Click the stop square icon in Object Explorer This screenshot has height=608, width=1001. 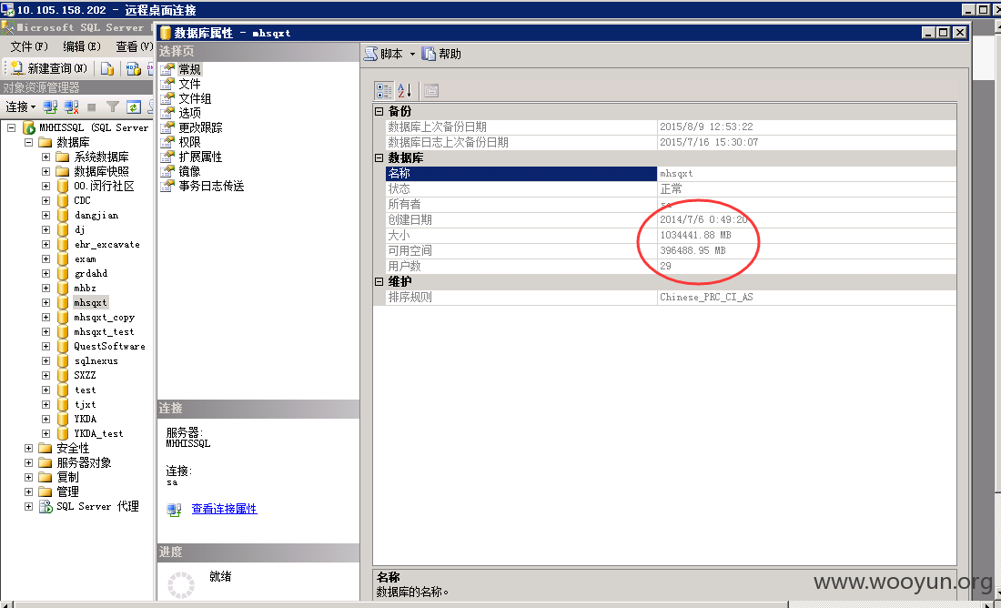[92, 107]
